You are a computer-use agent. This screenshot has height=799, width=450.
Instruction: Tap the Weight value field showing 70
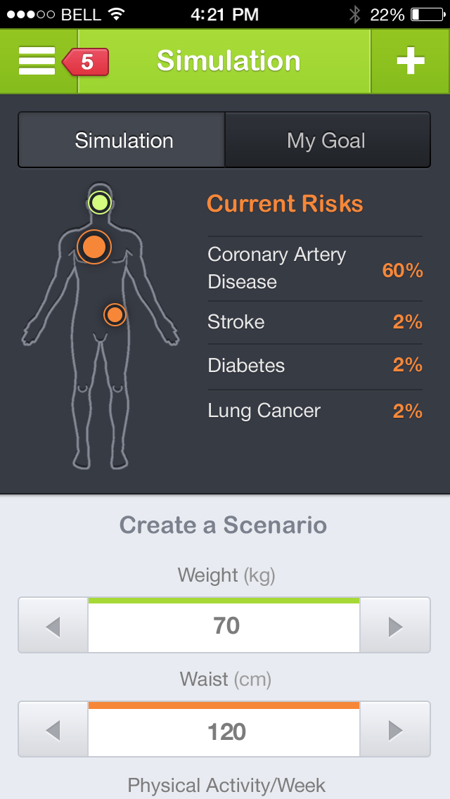(224, 626)
